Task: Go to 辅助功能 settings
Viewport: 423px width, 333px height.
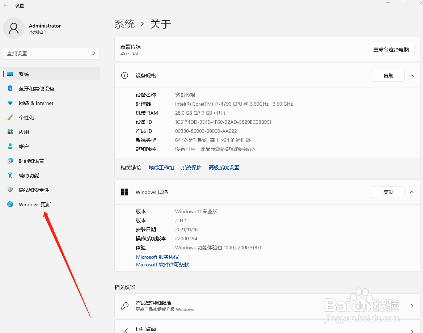Action: [51, 176]
